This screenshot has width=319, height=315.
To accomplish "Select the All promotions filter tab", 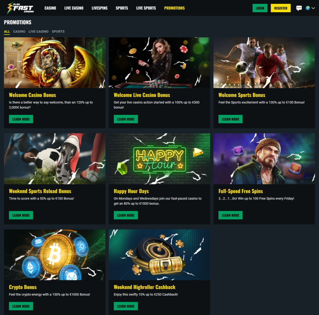I will tap(7, 31).
